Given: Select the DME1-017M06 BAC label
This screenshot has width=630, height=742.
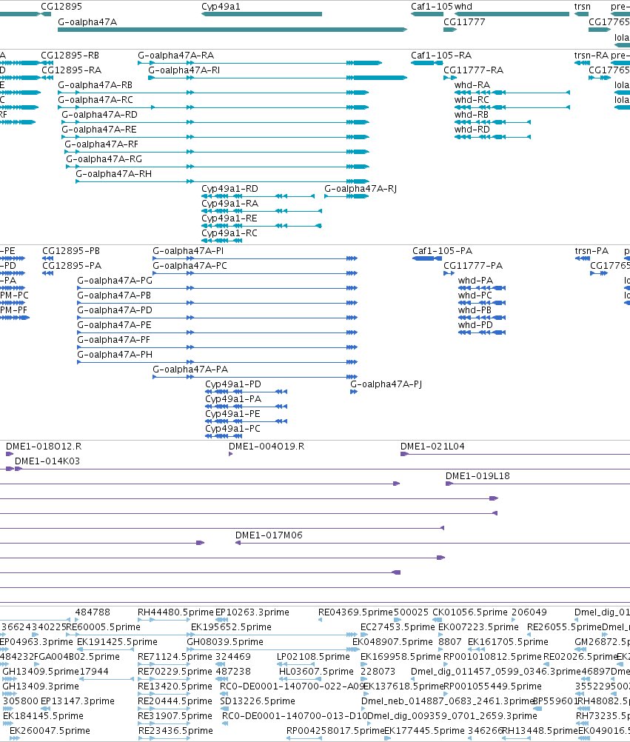Looking at the screenshot, I should tap(269, 535).
